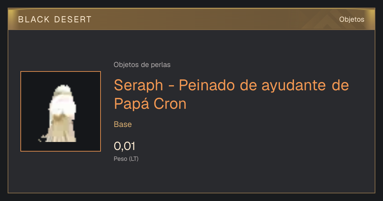
Task: Open the Objetos de perlas category
Action: (142, 65)
